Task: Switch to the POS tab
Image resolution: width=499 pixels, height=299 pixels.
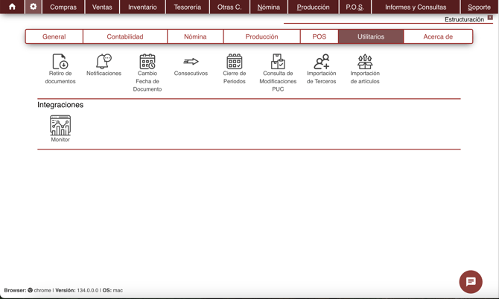Action: point(320,36)
